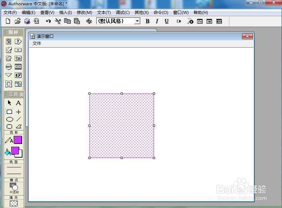The height and width of the screenshot is (208, 282).
Task: Click the pencil text color purple swatch
Action: tap(18, 140)
